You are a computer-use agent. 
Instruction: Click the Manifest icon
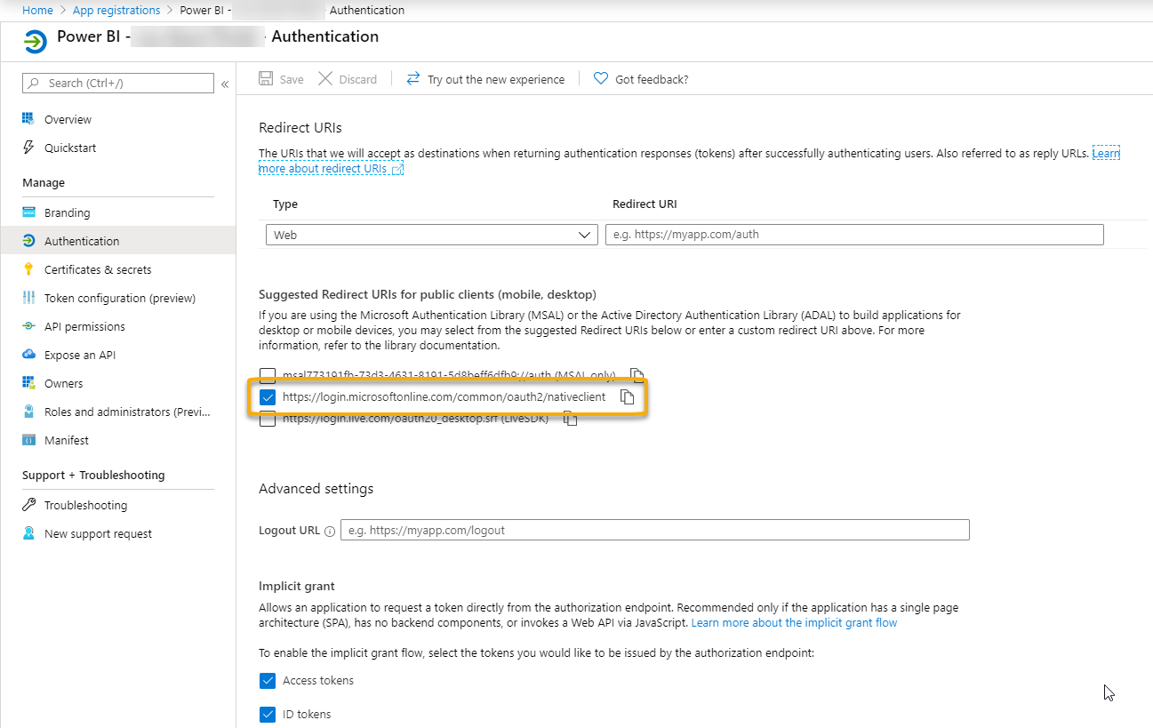tap(28, 440)
